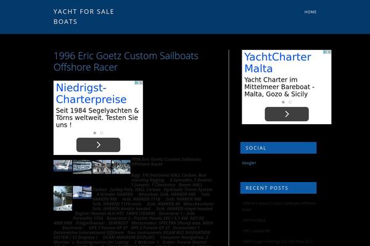Image resolution: width=370 pixels, height=246 pixels.
Task: Click the 'Yacht Charter im Mittelmeer Bareboat' ad text
Action: point(279,87)
